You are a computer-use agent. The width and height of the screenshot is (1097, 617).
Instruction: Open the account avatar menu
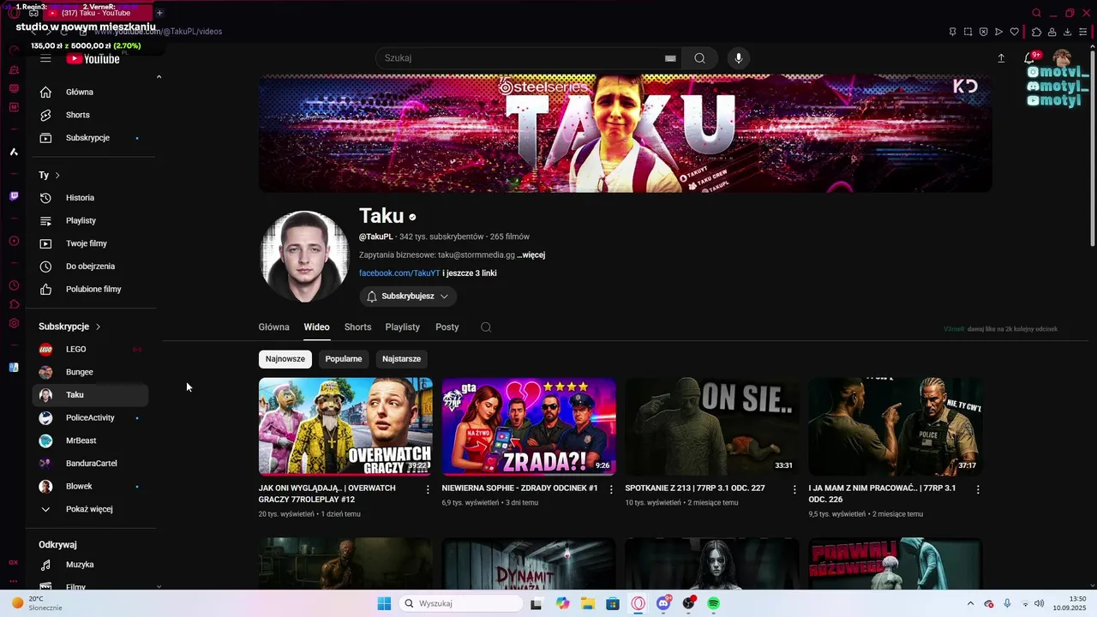[x=1062, y=57]
